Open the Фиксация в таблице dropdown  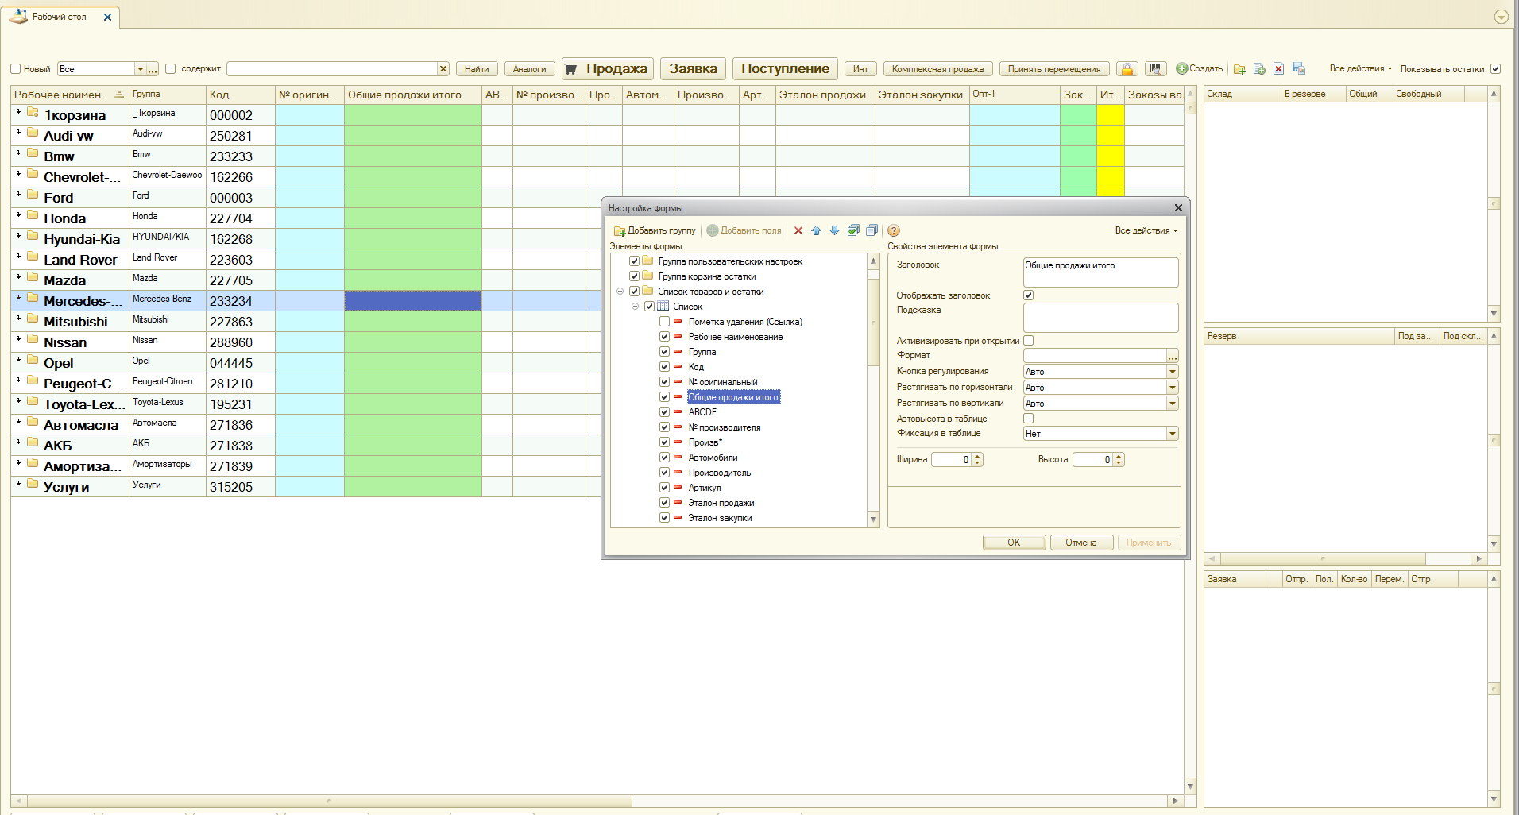pos(1172,434)
